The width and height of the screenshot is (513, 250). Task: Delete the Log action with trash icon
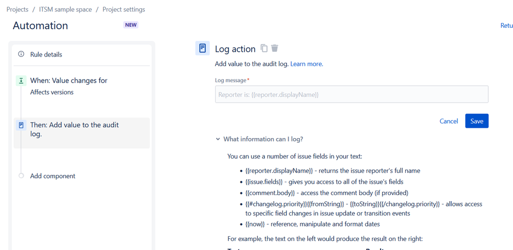[x=275, y=48]
